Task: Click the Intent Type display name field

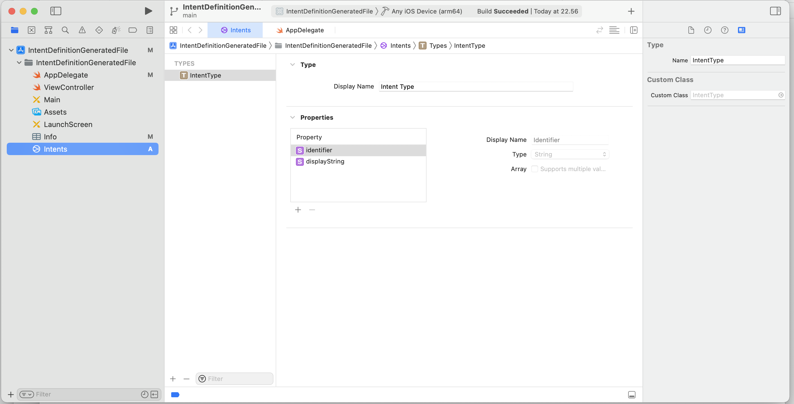Action: 476,87
